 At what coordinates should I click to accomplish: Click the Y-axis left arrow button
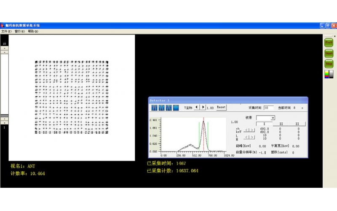click(197, 108)
